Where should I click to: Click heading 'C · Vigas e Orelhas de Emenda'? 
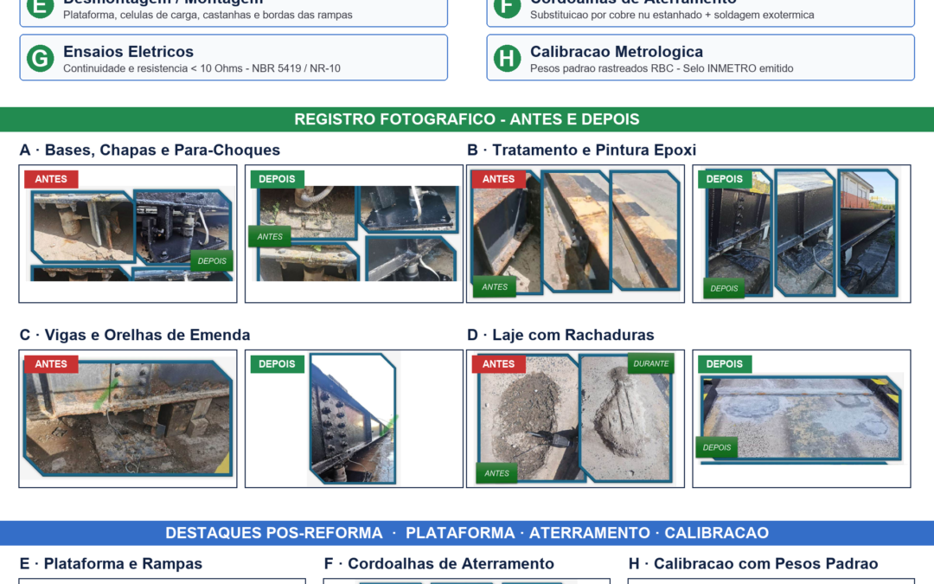click(135, 335)
